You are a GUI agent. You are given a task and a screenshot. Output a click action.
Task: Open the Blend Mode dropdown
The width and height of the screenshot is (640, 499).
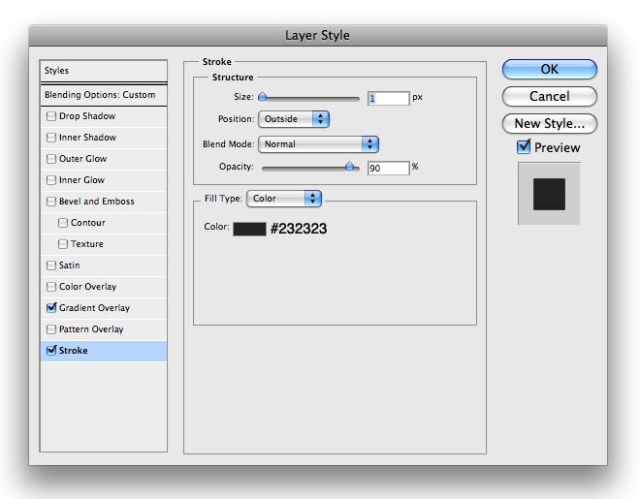tap(318, 144)
